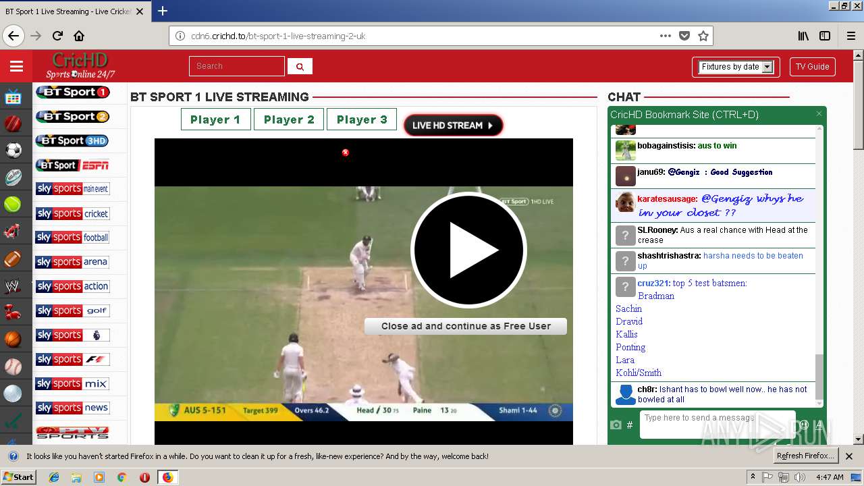Click Refresh Firefox button
The width and height of the screenshot is (864, 486).
(x=805, y=456)
